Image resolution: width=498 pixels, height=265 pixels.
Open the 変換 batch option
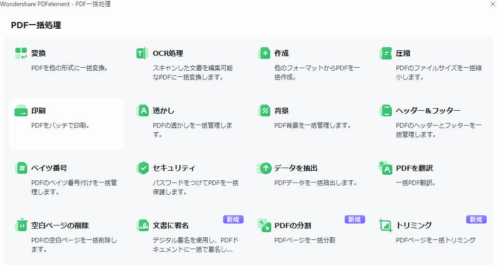(38, 53)
